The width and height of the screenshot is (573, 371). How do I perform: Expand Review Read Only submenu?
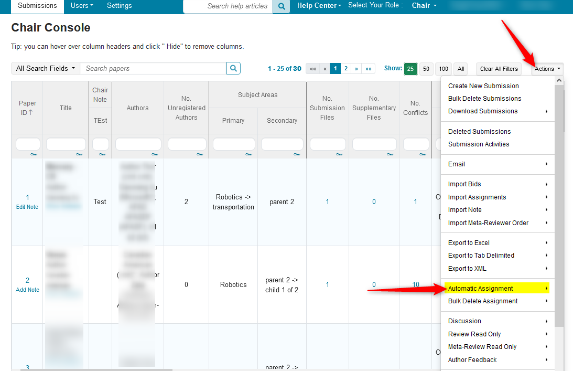click(x=498, y=334)
